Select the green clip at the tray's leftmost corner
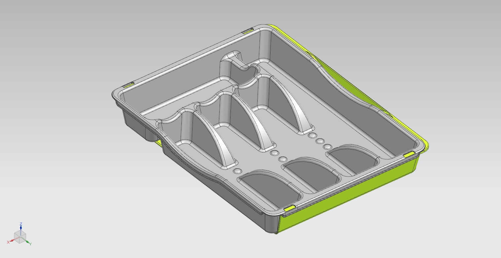501x258 pixels. pyautogui.click(x=128, y=85)
